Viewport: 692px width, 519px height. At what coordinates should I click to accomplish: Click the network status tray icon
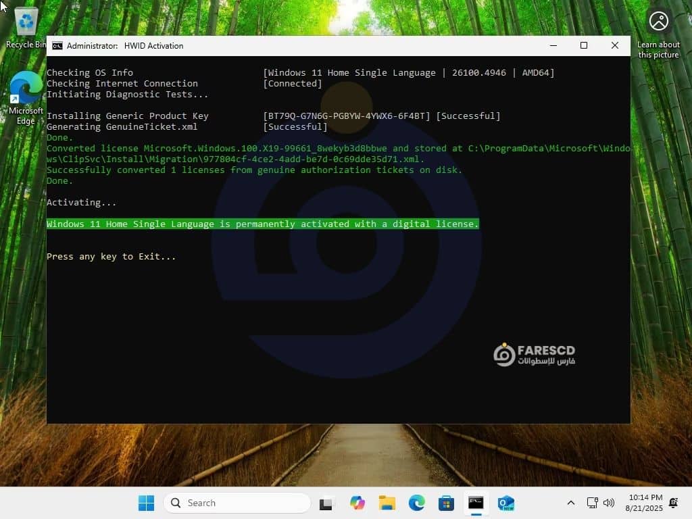coord(592,503)
